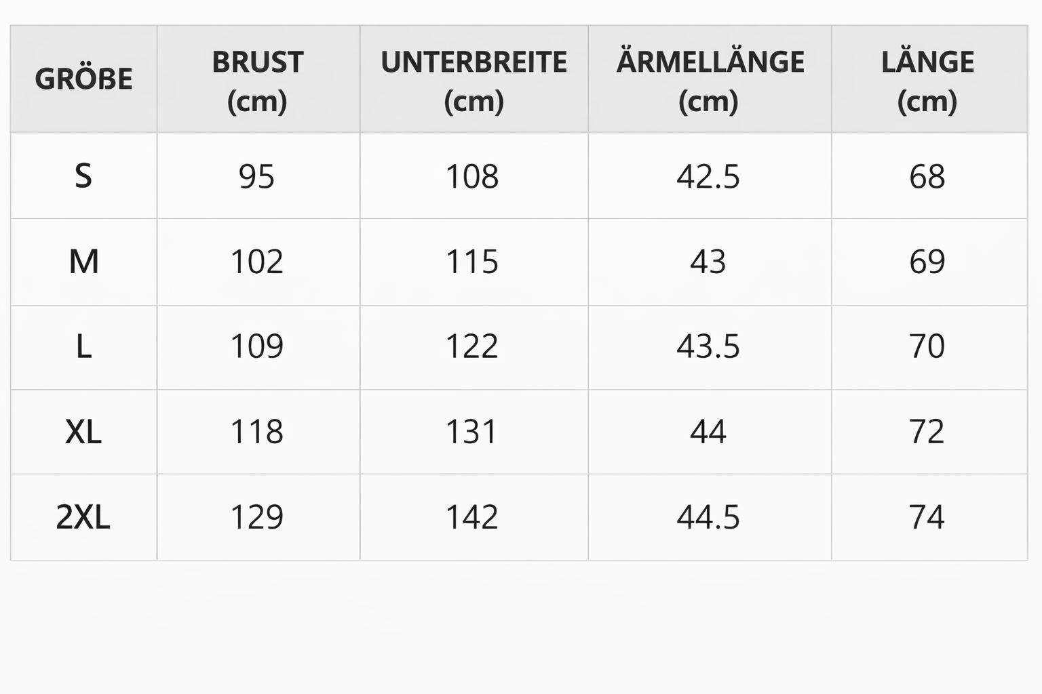Click the GRÖßE column header
Screen dimensions: 1042x694
[x=83, y=79]
